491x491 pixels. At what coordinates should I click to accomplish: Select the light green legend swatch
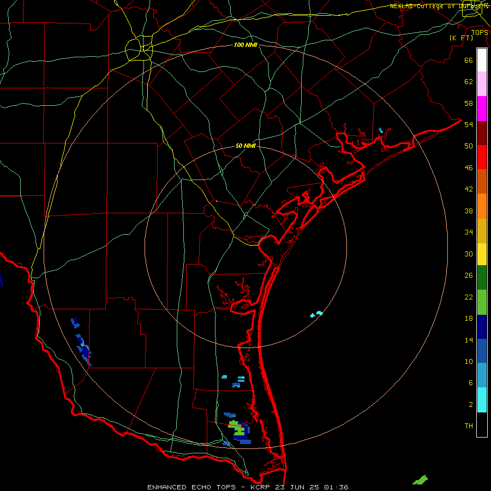tap(482, 302)
